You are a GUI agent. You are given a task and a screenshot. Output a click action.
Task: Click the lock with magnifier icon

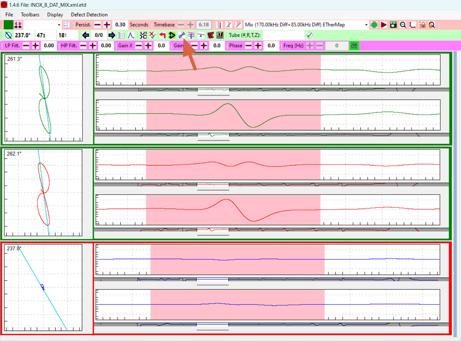[432, 25]
